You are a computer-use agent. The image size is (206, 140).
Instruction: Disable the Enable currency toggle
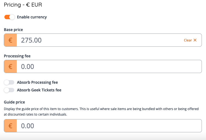click(x=9, y=17)
